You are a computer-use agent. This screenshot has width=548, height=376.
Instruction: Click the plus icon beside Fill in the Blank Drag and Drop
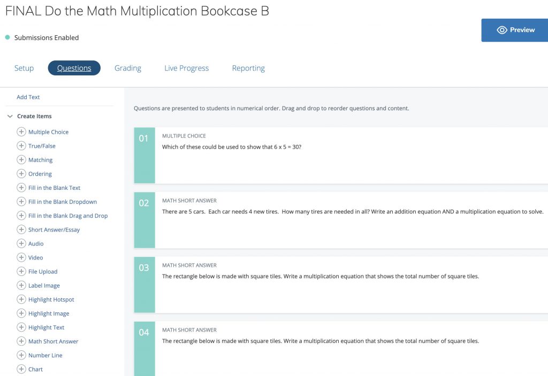click(21, 216)
